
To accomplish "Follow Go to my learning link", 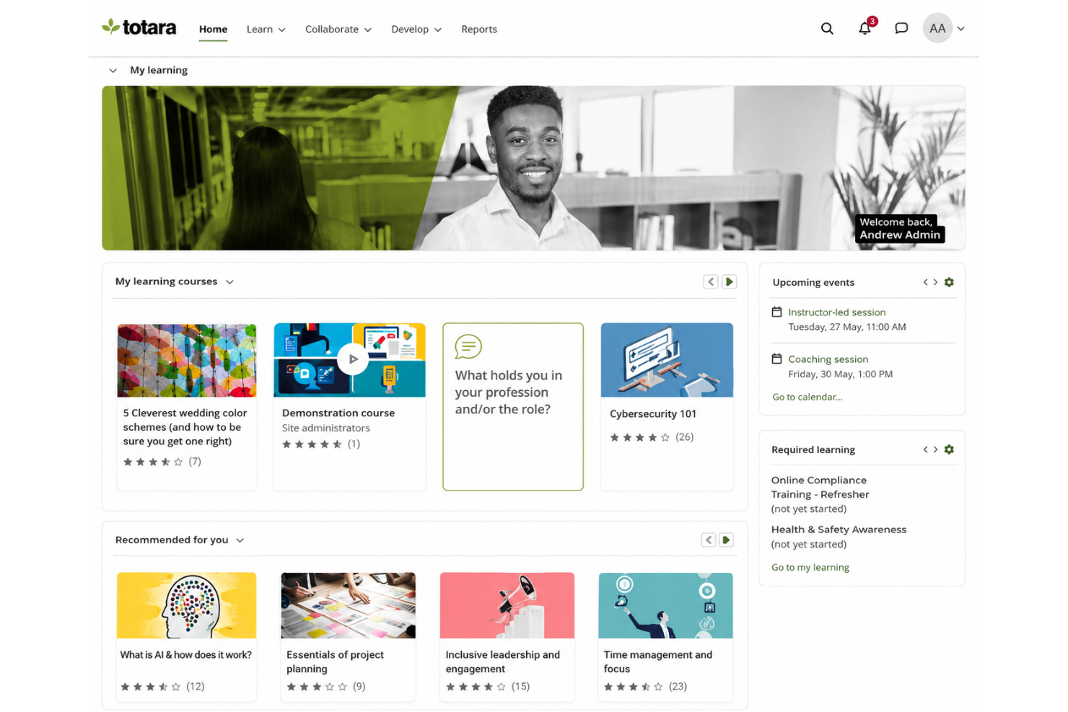I will 810,568.
